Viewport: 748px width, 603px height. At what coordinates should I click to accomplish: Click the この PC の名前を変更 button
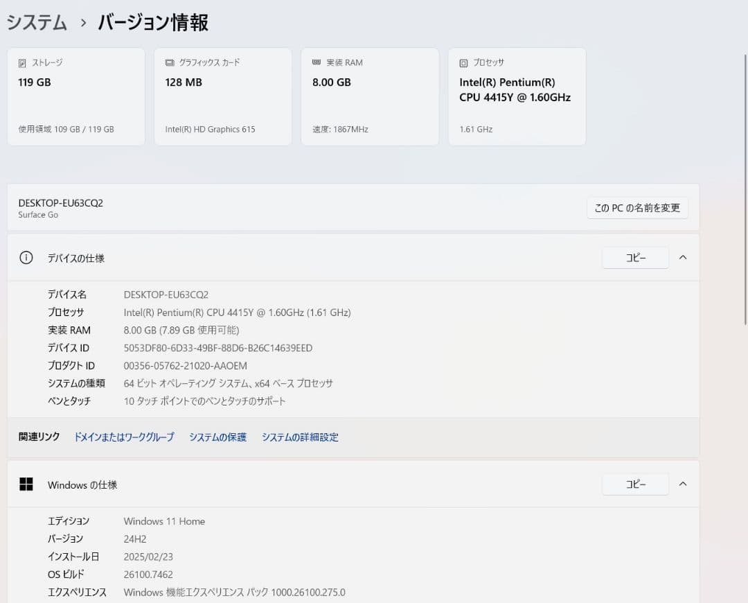tap(636, 208)
